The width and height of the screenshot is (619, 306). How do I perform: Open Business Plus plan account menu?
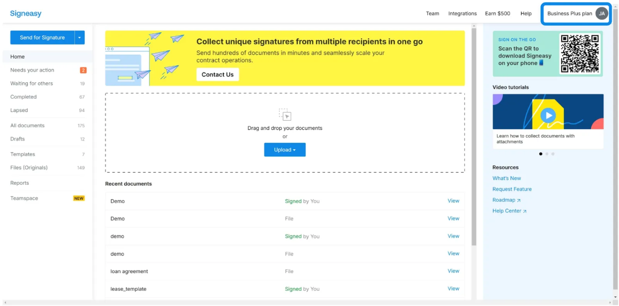[x=576, y=14]
